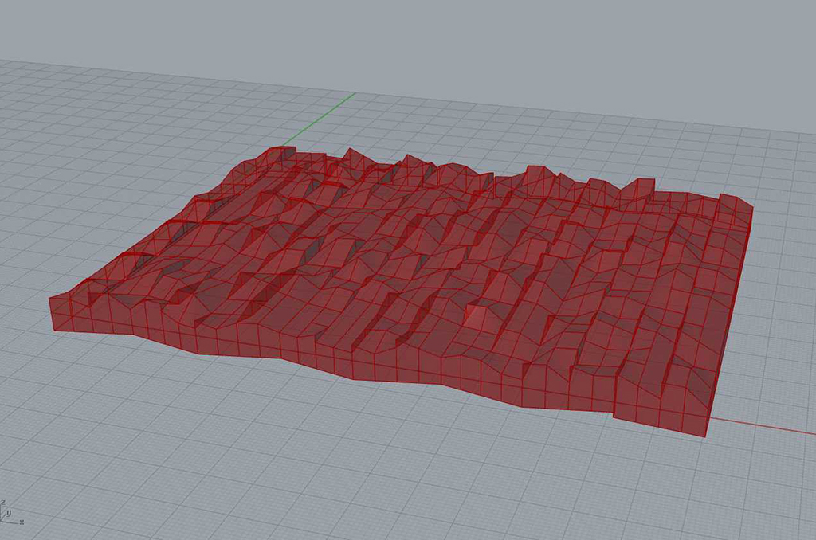Click the green Y-axis line on grid
Screen dimensions: 816x540
[319, 120]
